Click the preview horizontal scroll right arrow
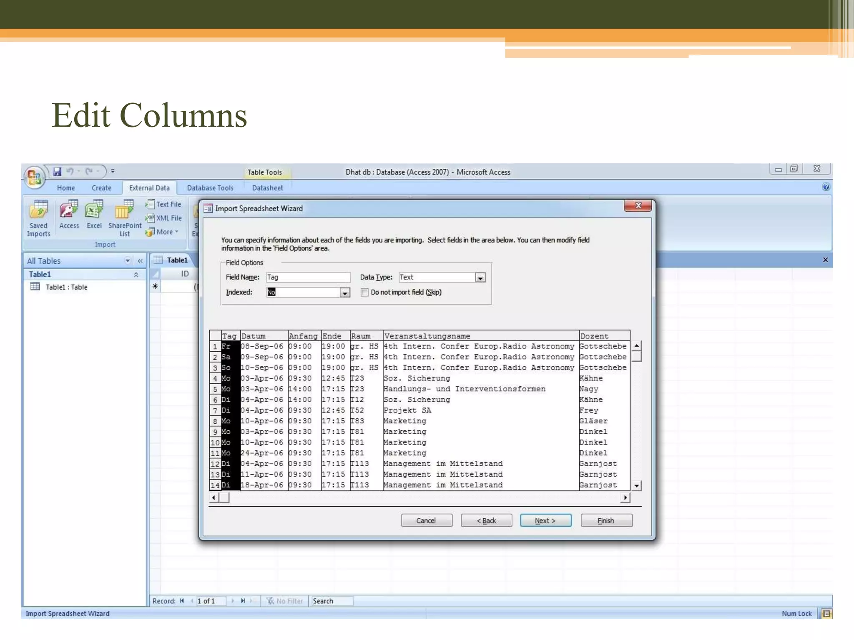854x640 pixels. point(625,497)
